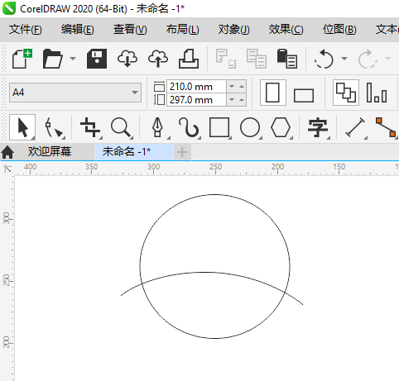Select the Crop tool
Image resolution: width=399 pixels, height=381 pixels.
click(90, 127)
